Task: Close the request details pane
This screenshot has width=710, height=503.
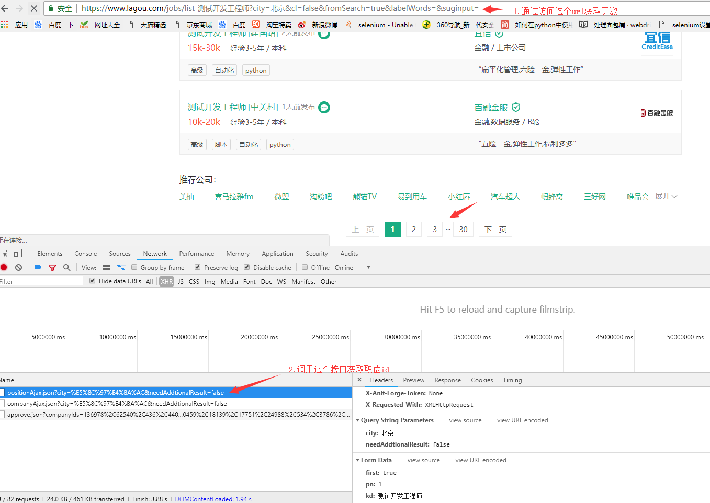Action: (x=359, y=380)
